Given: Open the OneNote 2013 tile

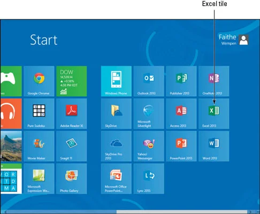Looking at the screenshot, I should (214, 81).
